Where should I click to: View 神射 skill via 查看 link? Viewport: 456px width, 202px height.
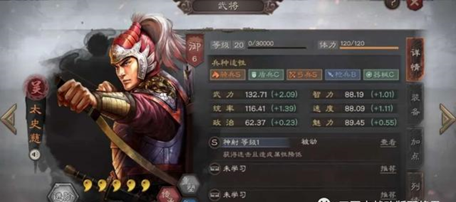(388, 142)
